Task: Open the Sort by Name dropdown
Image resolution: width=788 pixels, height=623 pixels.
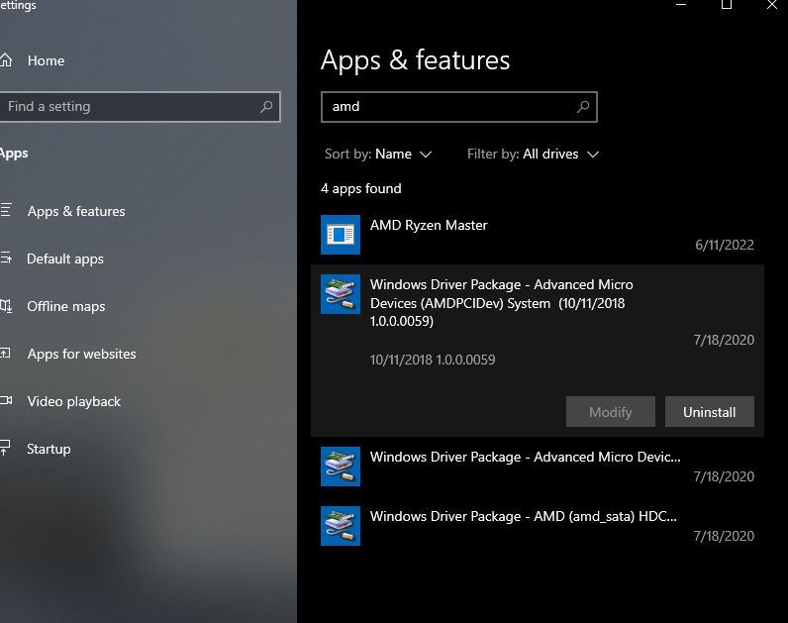Action: click(x=403, y=155)
